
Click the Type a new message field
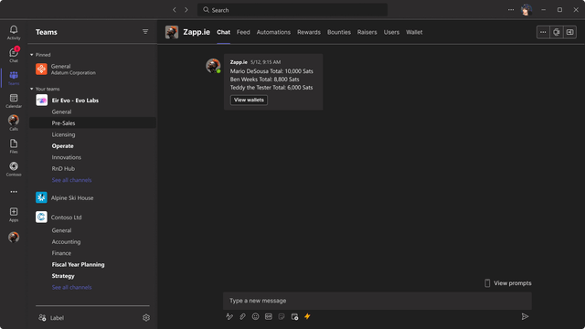378,301
